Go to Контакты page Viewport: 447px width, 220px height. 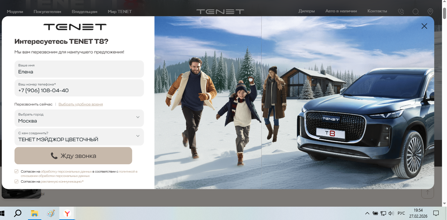[377, 11]
